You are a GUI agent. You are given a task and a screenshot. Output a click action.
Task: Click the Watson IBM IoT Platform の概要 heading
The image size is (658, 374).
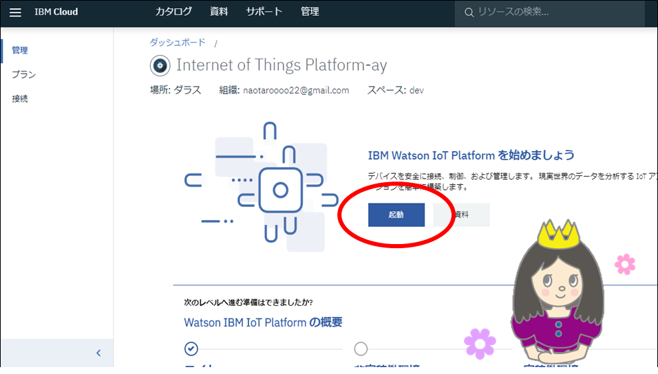click(x=263, y=322)
